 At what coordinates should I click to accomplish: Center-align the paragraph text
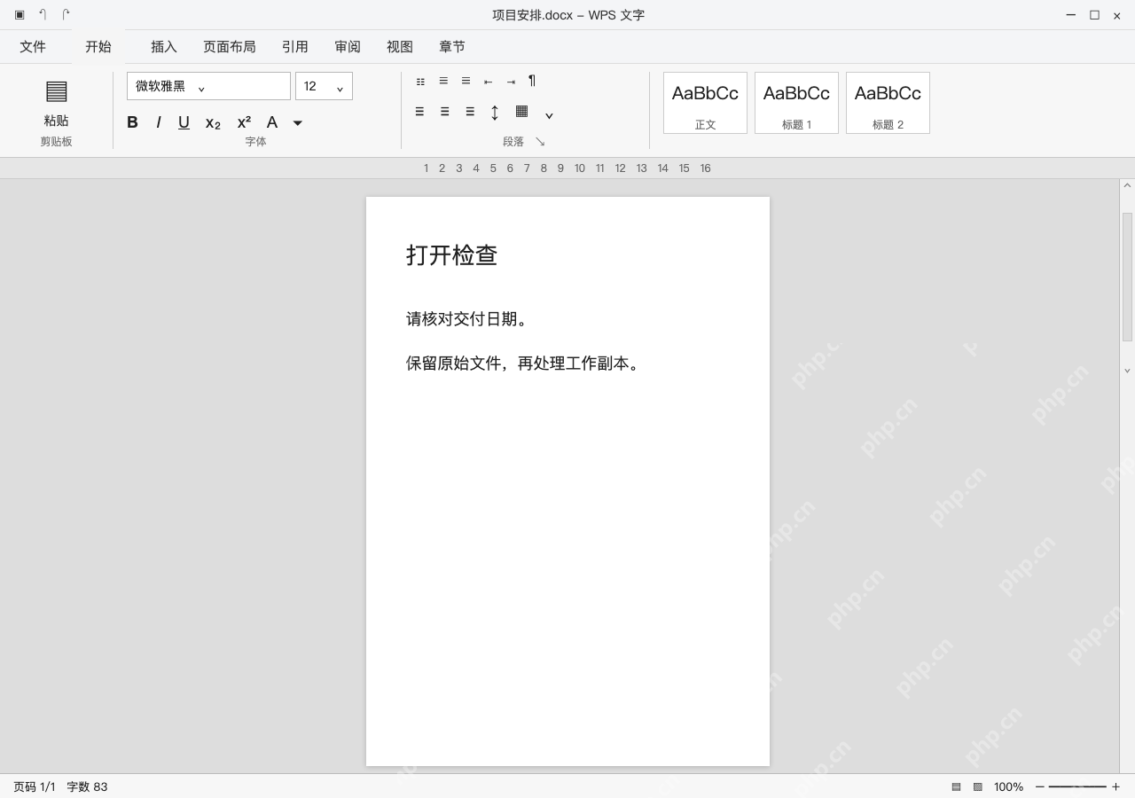(x=444, y=112)
